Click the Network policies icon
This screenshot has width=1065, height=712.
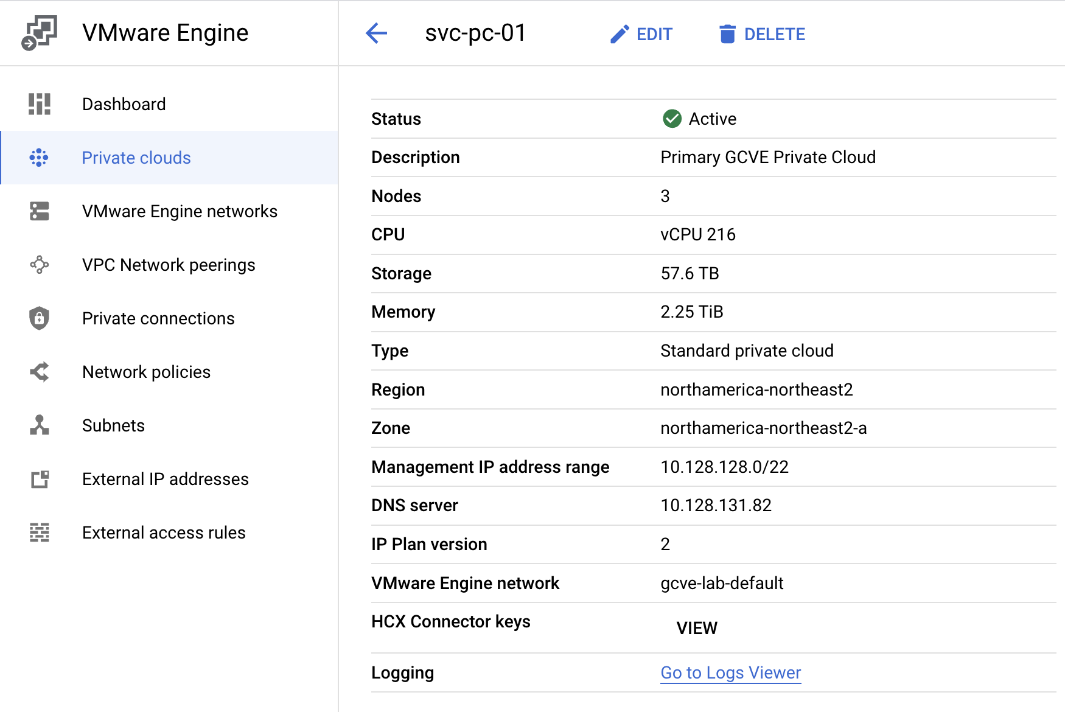coord(40,372)
